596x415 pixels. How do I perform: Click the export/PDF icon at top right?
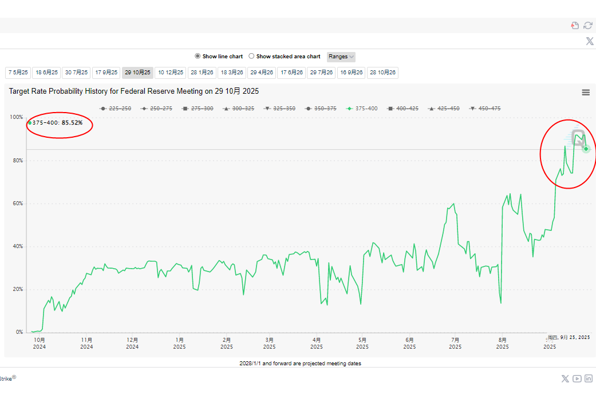point(575,25)
